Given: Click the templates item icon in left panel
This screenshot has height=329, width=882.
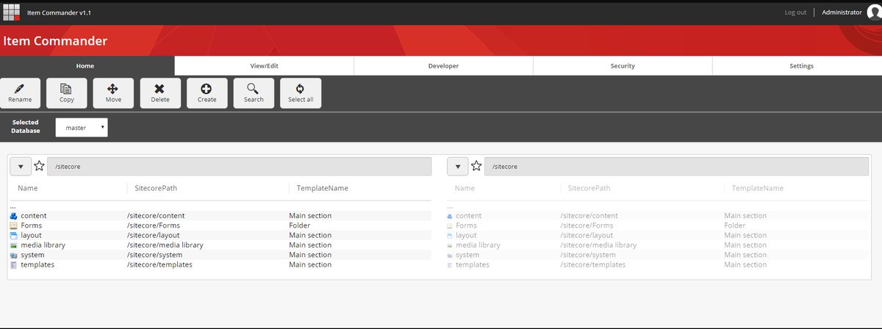Looking at the screenshot, I should click(13, 264).
